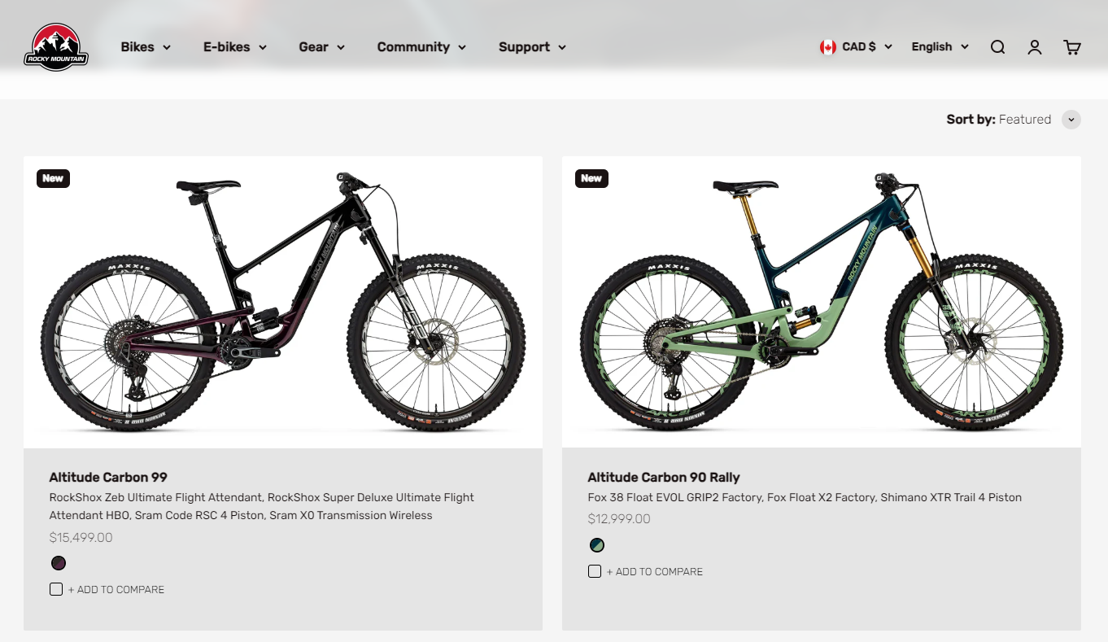Open the Altitude Carbon 99 title link
This screenshot has height=642, width=1108.
click(x=108, y=477)
